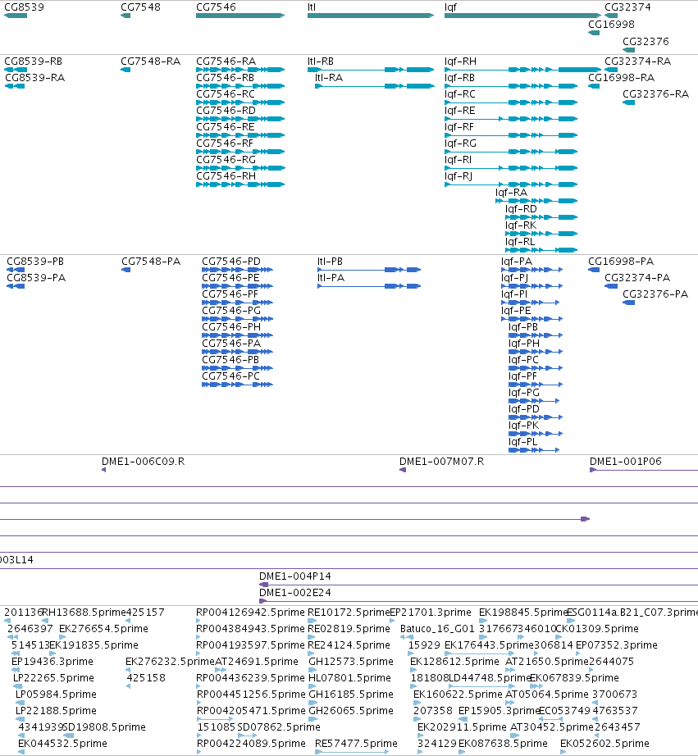This screenshot has height=756, width=698.
Task: Click transcript CG8539-RB label
Action: pyautogui.click(x=34, y=61)
